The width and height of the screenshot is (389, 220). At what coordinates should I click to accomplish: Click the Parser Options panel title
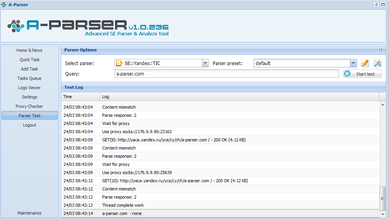click(x=80, y=50)
